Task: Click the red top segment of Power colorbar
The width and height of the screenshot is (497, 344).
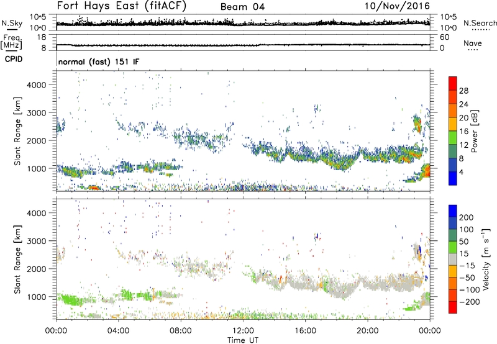Action: point(453,83)
